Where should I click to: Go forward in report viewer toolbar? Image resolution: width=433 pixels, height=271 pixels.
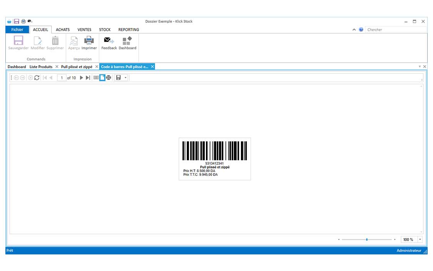pyautogui.click(x=23, y=78)
